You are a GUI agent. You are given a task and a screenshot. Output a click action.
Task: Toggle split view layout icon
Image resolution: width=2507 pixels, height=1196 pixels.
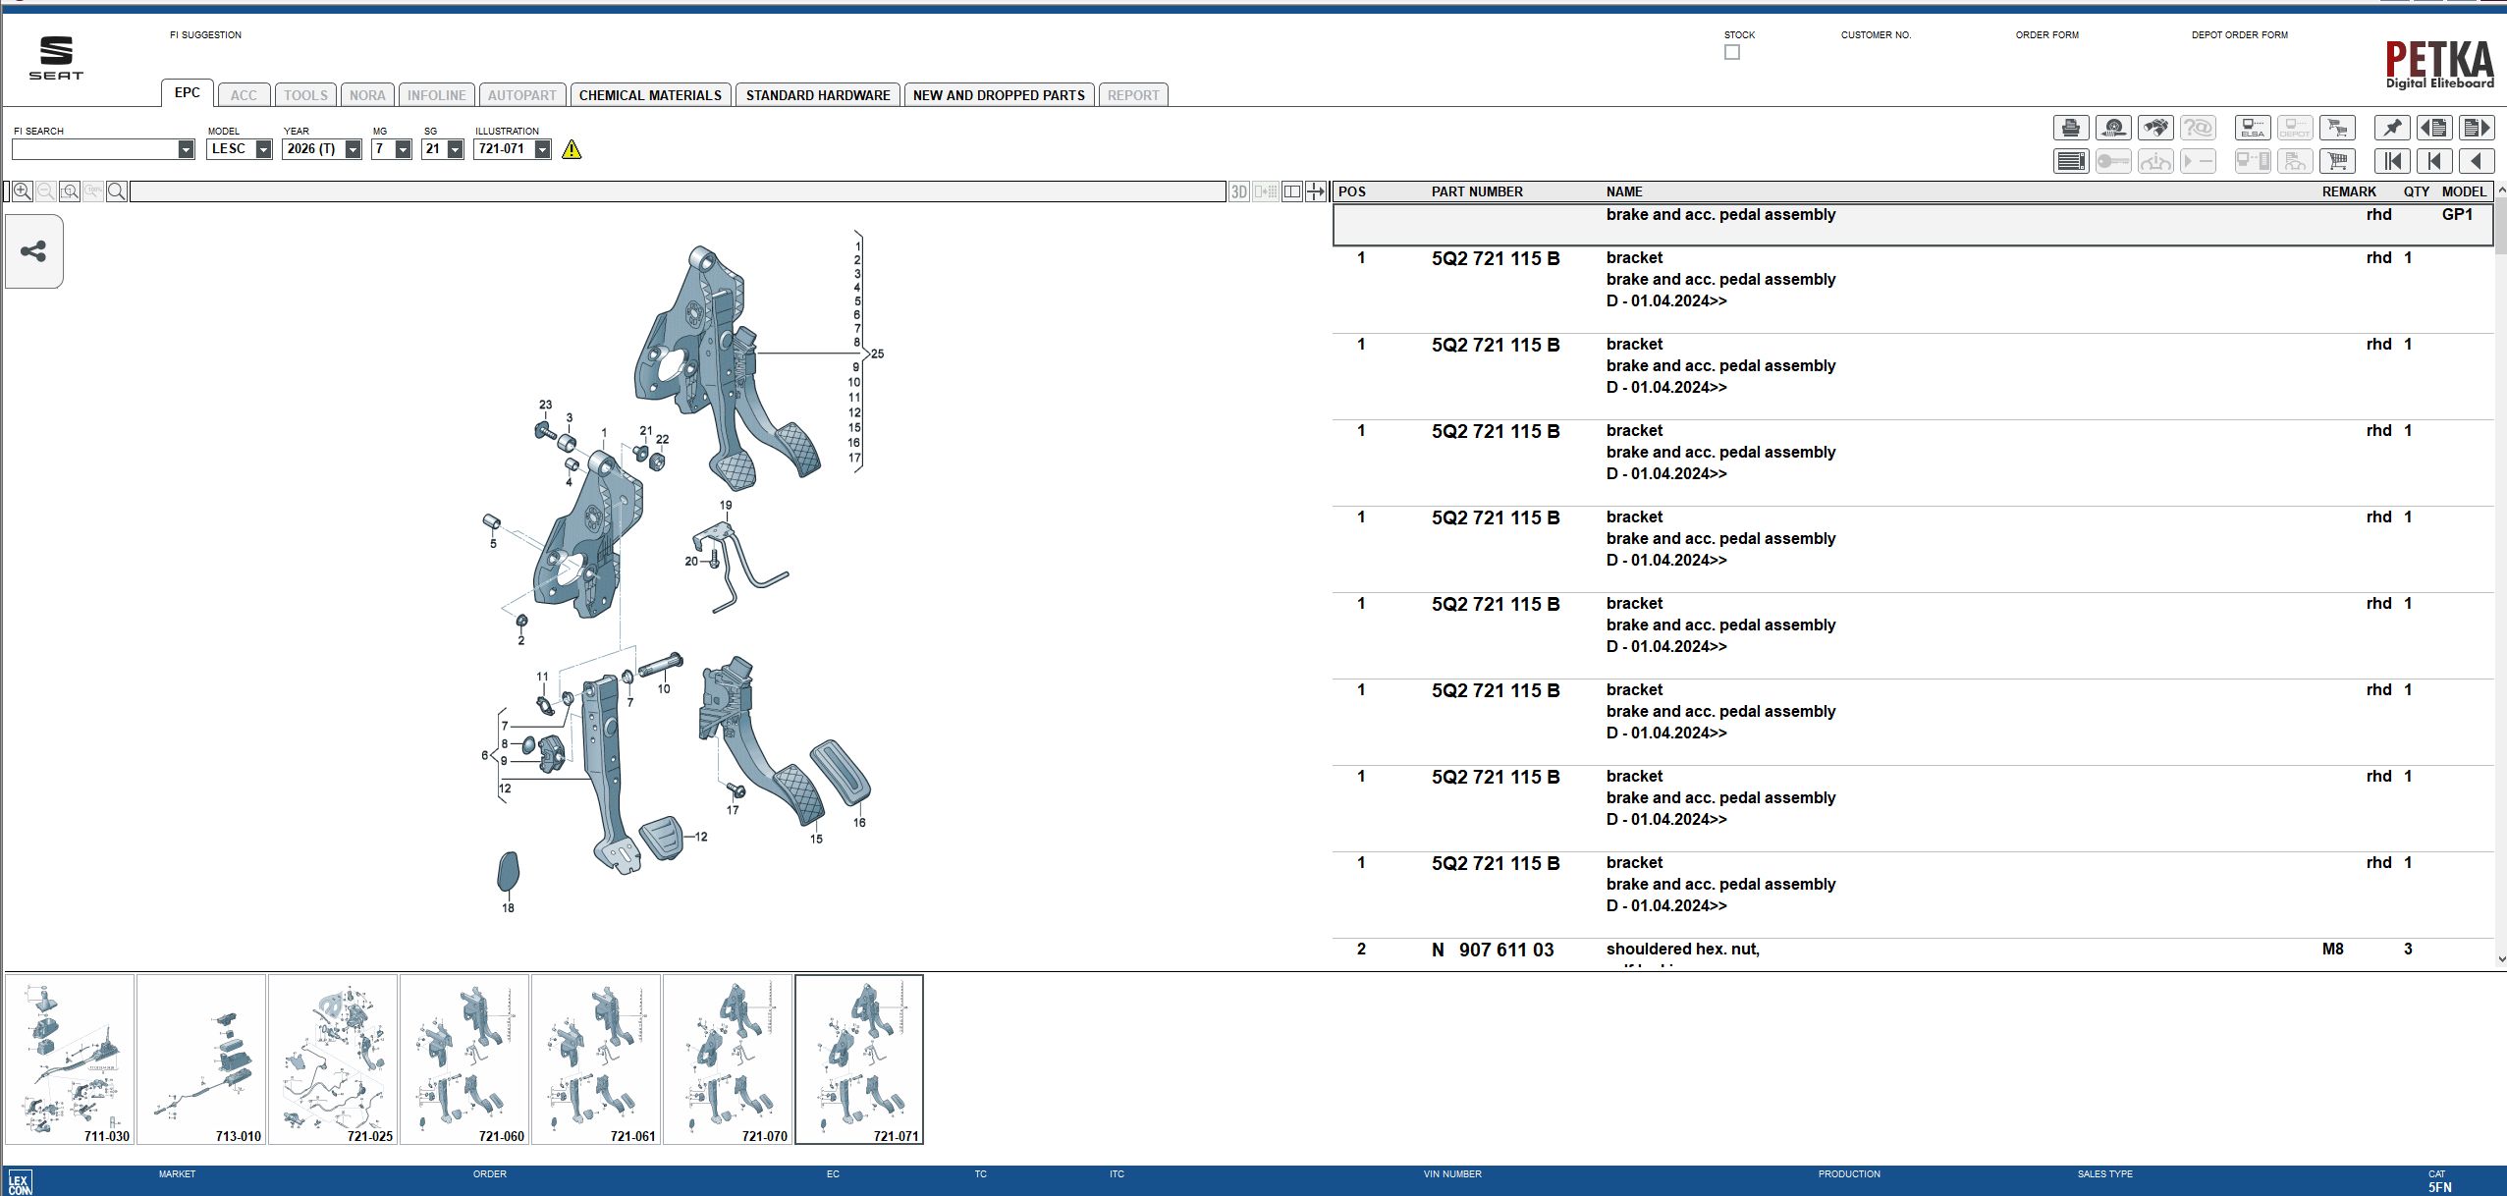click(x=1292, y=191)
